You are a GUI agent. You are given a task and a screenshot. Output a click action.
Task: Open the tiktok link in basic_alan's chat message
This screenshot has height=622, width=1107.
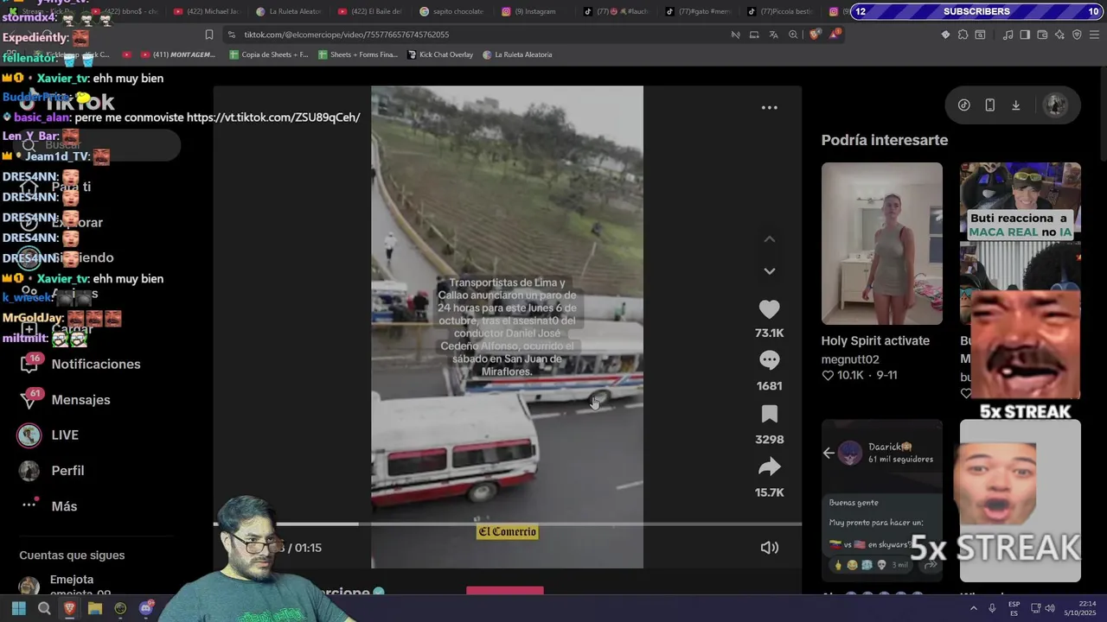point(273,117)
